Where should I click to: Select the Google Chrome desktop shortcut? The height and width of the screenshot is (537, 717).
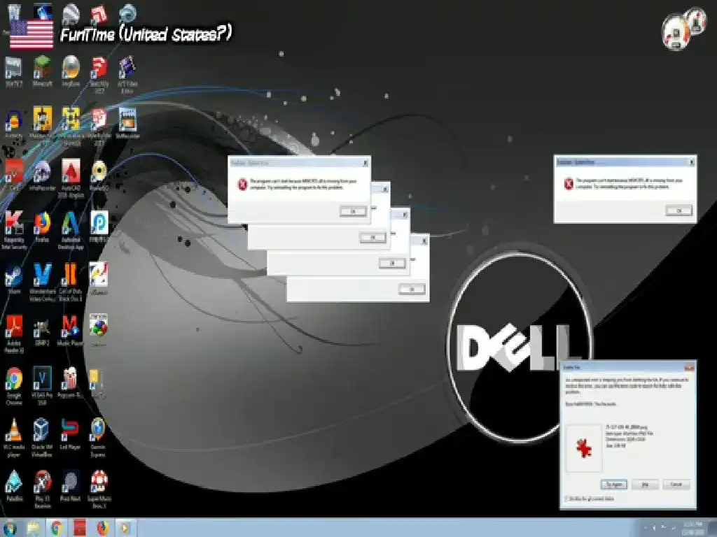point(14,386)
